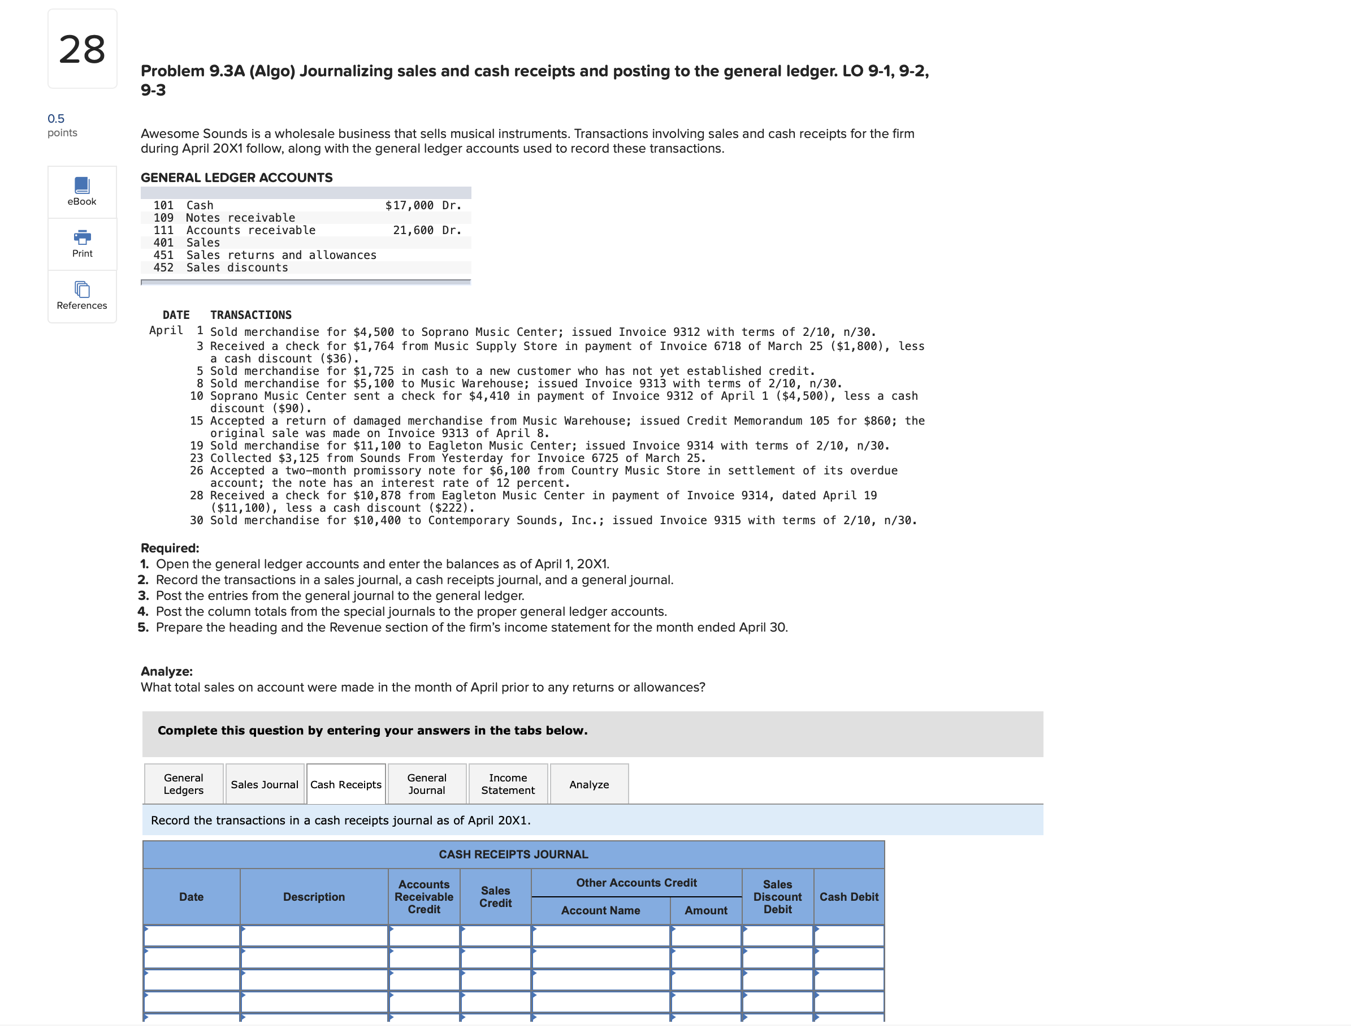1351x1028 pixels.
Task: Open the References panel
Action: point(81,296)
